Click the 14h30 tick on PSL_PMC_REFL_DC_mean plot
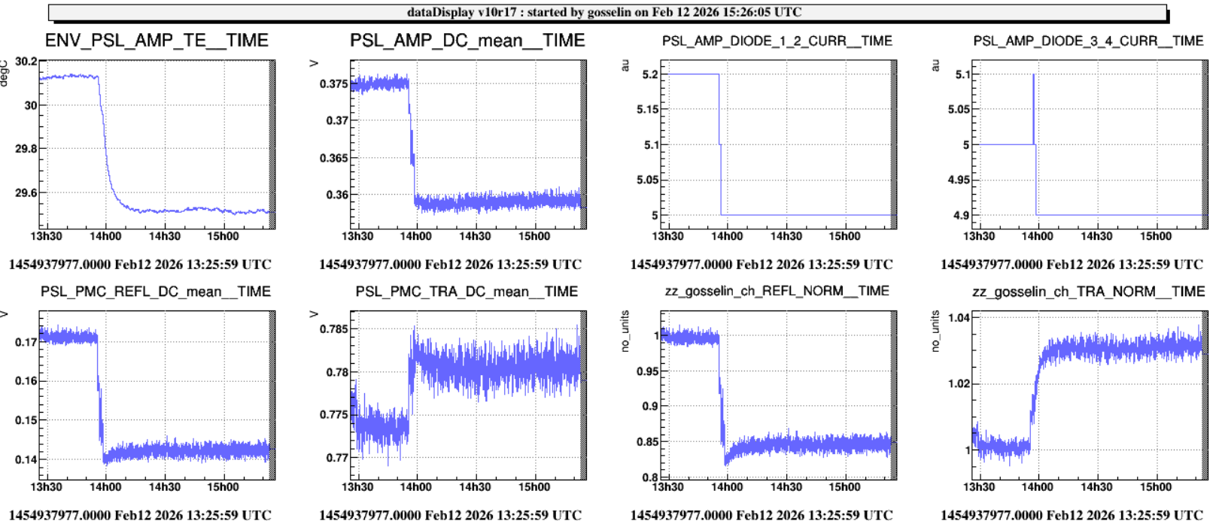Image resolution: width=1216 pixels, height=527 pixels. 164,487
